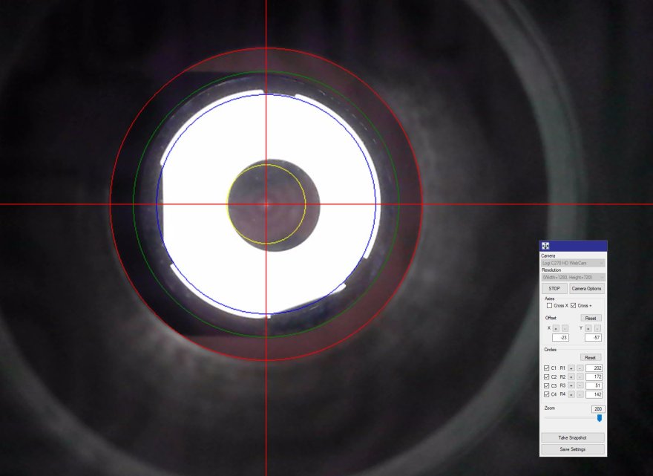Disable the Cross + axes checkbox

[x=573, y=305]
